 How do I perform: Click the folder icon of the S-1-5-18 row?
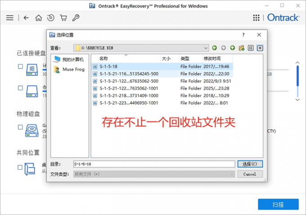tap(95, 67)
